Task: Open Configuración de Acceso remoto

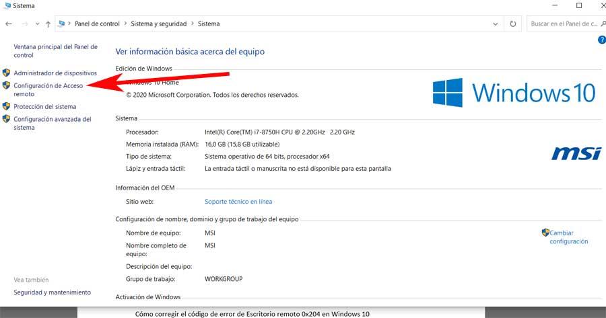Action: point(48,89)
